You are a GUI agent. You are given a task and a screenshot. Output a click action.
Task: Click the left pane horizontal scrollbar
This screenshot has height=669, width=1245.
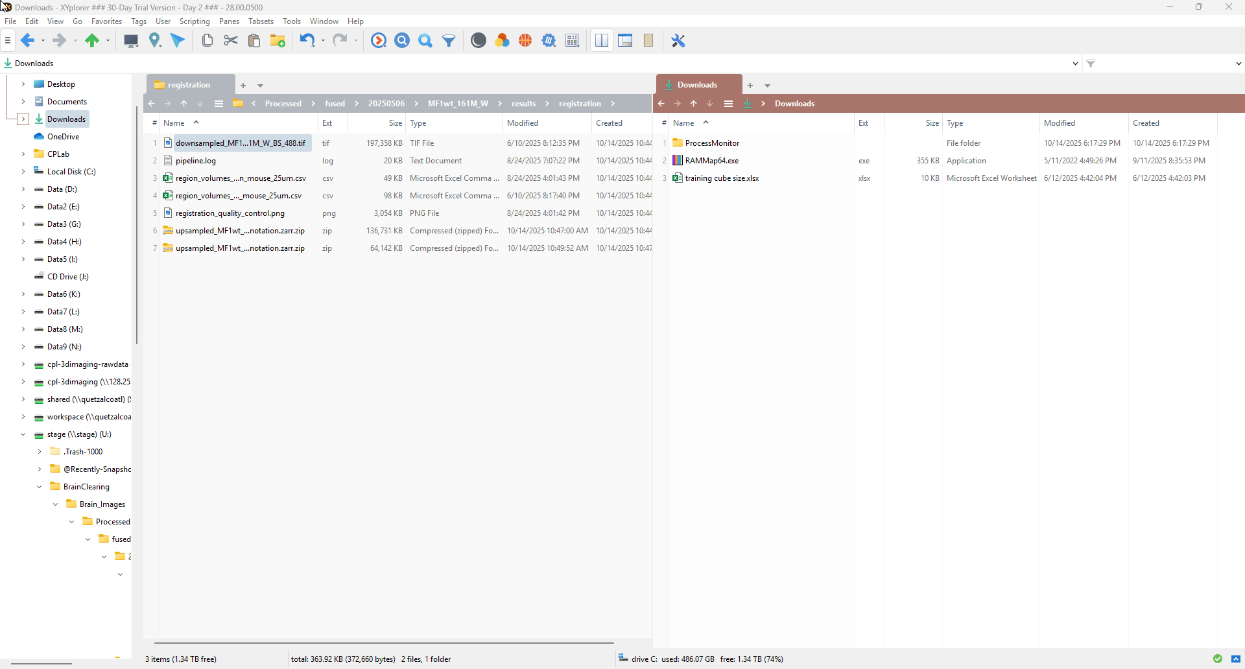click(384, 642)
